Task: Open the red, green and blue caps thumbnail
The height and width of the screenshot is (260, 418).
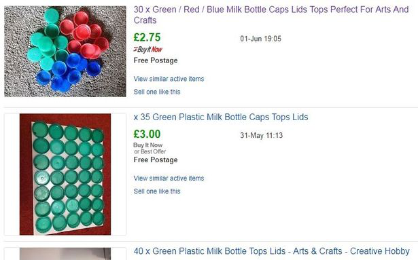Action: (x=65, y=52)
